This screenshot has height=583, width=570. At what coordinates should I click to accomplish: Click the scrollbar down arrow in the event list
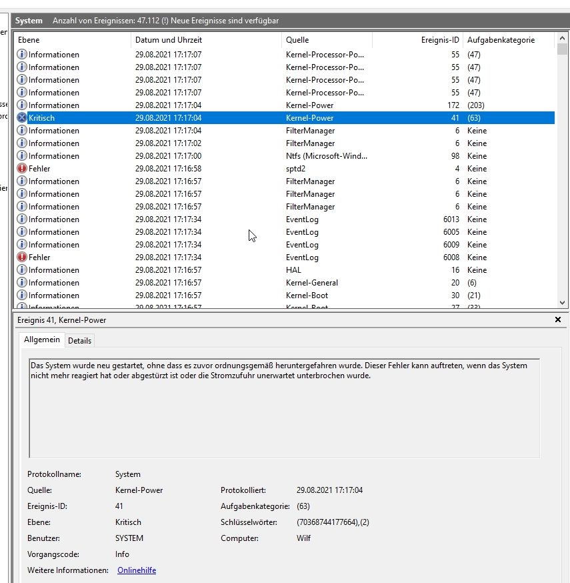pos(562,303)
